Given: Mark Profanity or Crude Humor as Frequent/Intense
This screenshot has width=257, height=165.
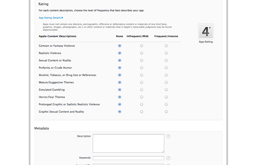Looking at the screenshot, I should coord(166,68).
